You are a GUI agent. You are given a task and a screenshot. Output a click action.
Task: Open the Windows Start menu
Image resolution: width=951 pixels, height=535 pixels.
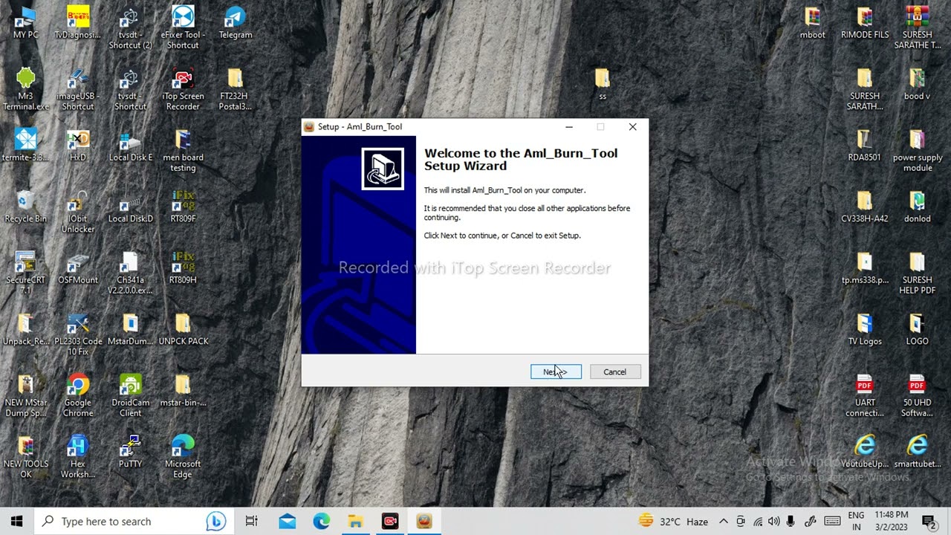coord(17,521)
